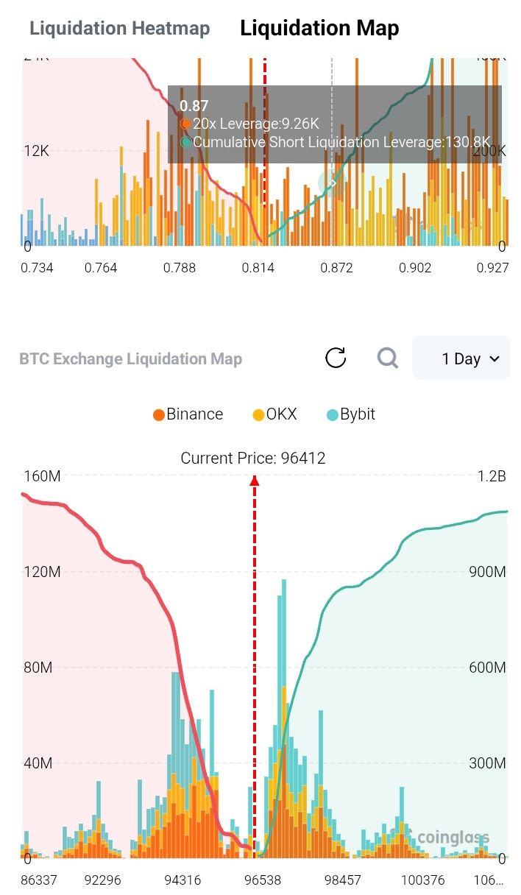
Task: Hide the Bybit series via the legend
Action: (x=351, y=414)
